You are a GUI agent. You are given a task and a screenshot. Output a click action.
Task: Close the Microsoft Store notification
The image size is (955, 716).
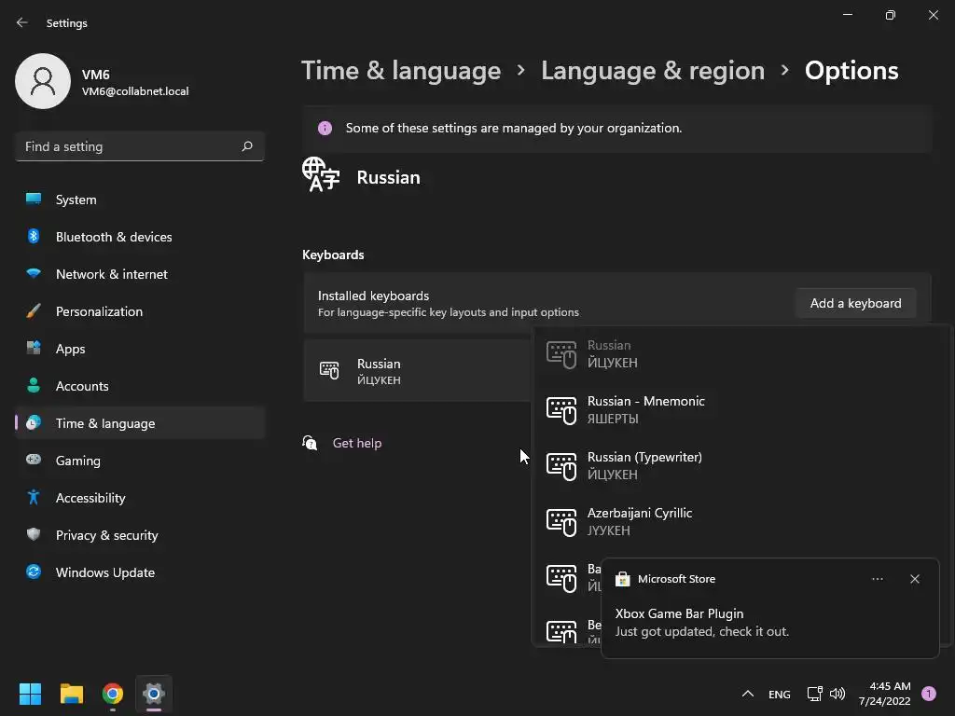(914, 579)
